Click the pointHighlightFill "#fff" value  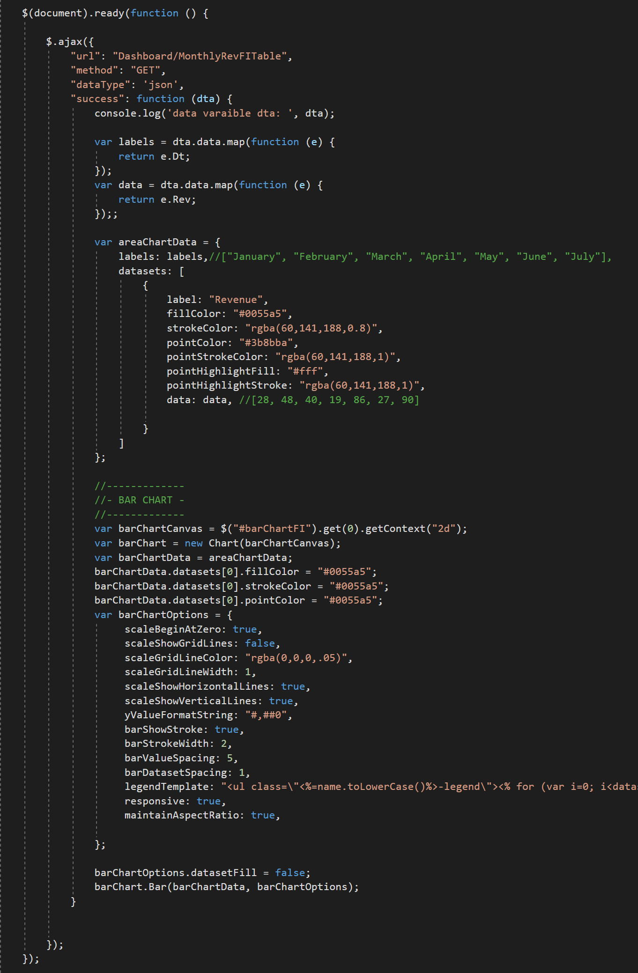305,371
